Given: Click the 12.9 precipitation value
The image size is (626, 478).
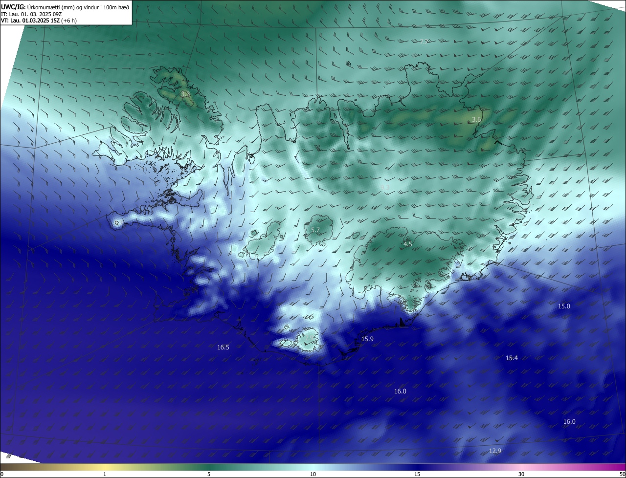Looking at the screenshot, I should 495,451.
